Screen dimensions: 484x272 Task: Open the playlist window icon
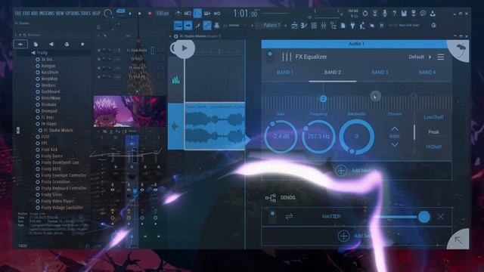coord(294,26)
